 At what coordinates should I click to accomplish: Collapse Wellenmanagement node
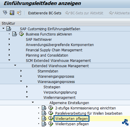[x=27, y=97]
